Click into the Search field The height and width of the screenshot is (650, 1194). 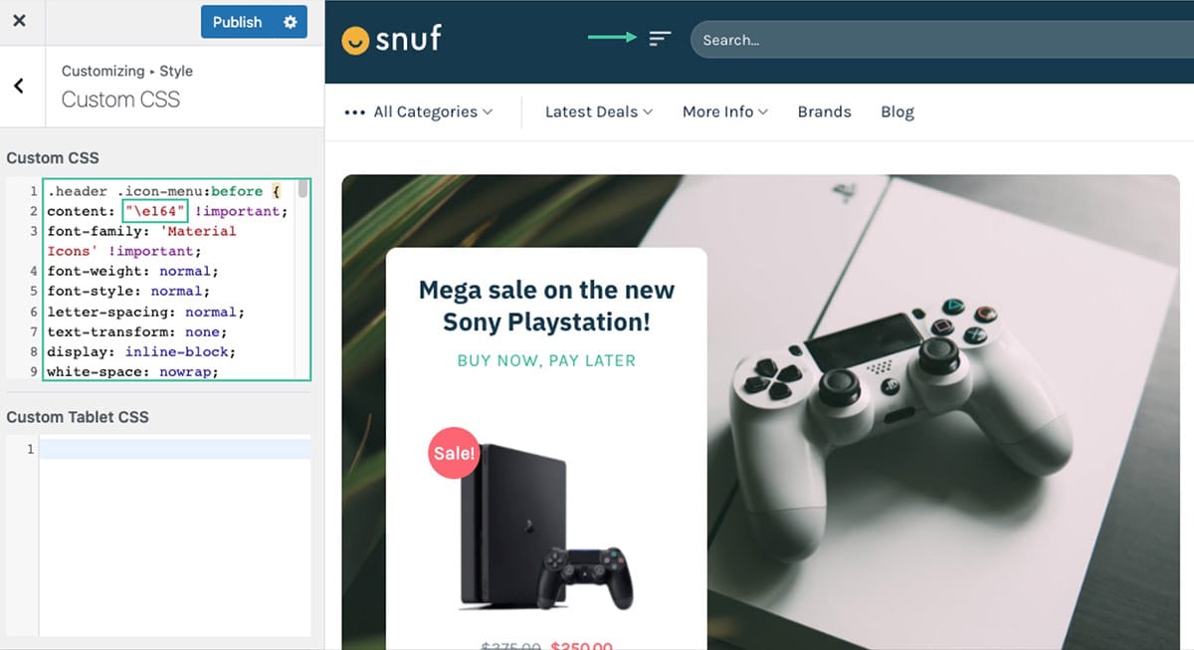coord(941,40)
